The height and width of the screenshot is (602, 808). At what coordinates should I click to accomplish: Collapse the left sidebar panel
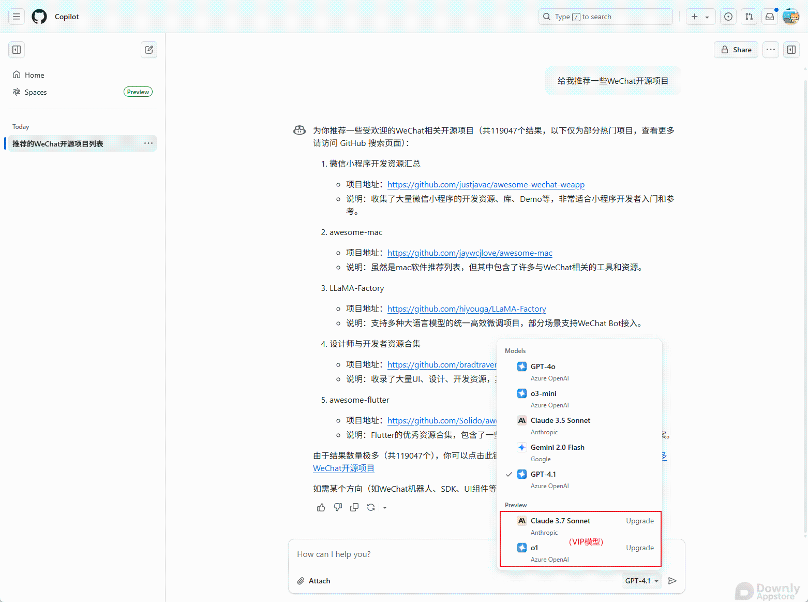[17, 50]
